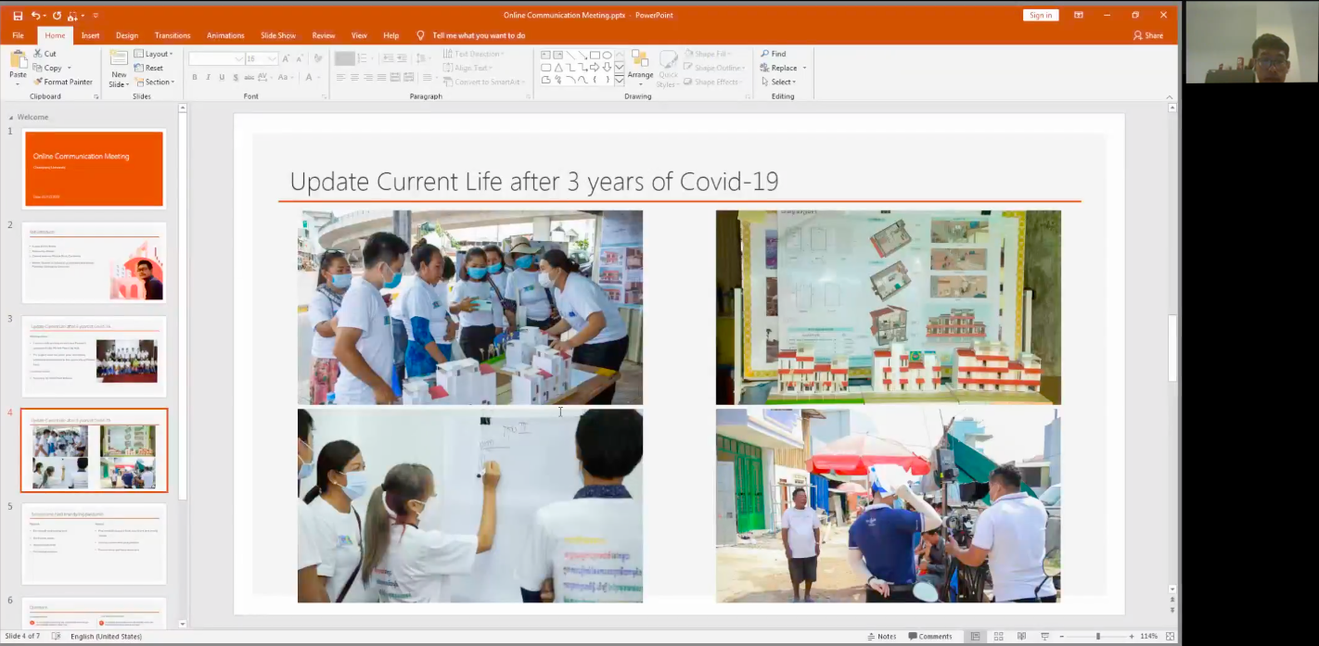Switch to the Transitions ribbon tab
The image size is (1319, 646).
pos(173,35)
